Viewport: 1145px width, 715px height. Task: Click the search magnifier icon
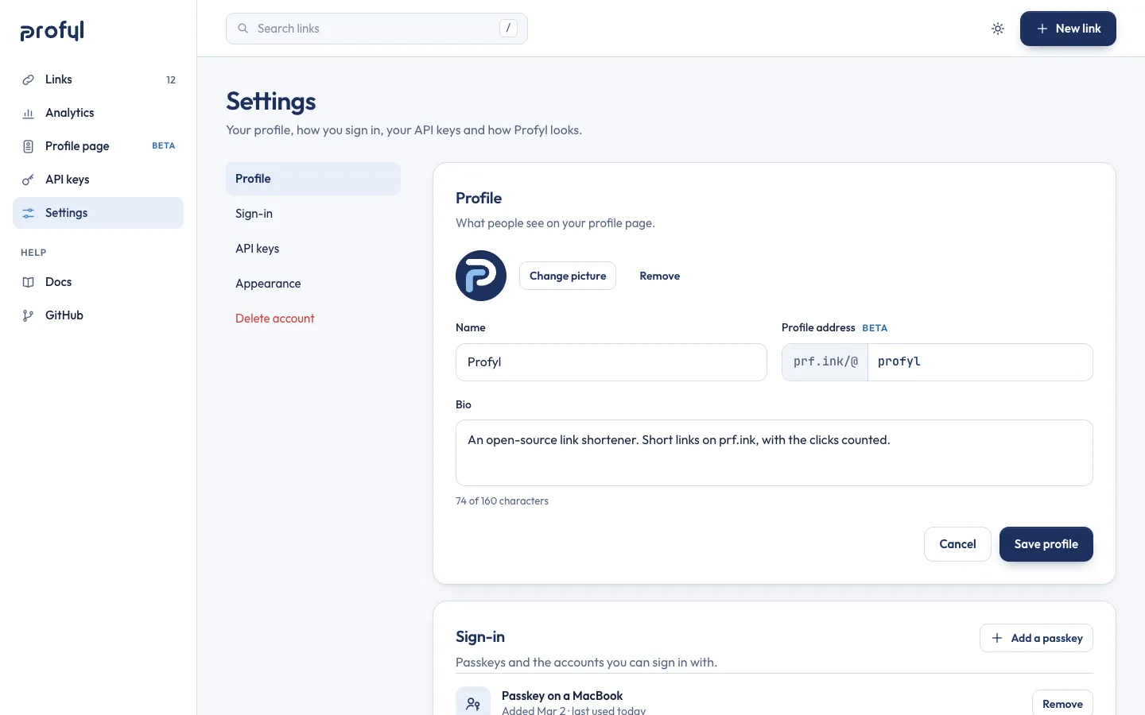243,29
